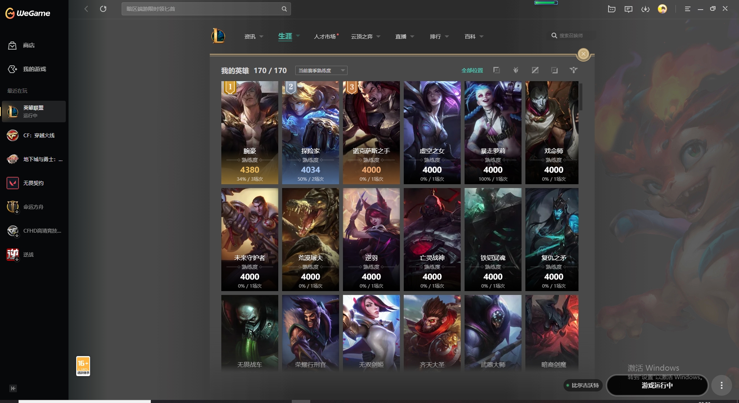Screen dimensions: 739x403
Task: Open the user avatar profile
Action: (662, 9)
